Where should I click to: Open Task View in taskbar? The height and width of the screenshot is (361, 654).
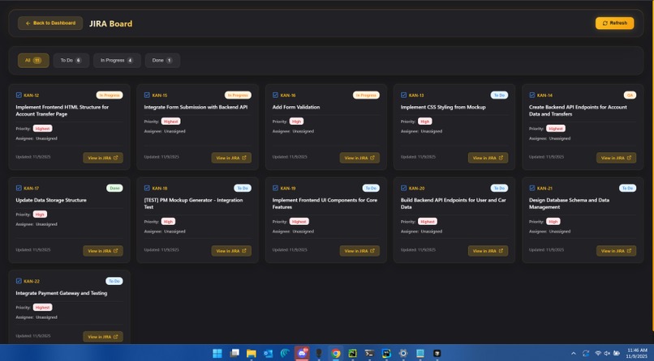click(x=234, y=354)
